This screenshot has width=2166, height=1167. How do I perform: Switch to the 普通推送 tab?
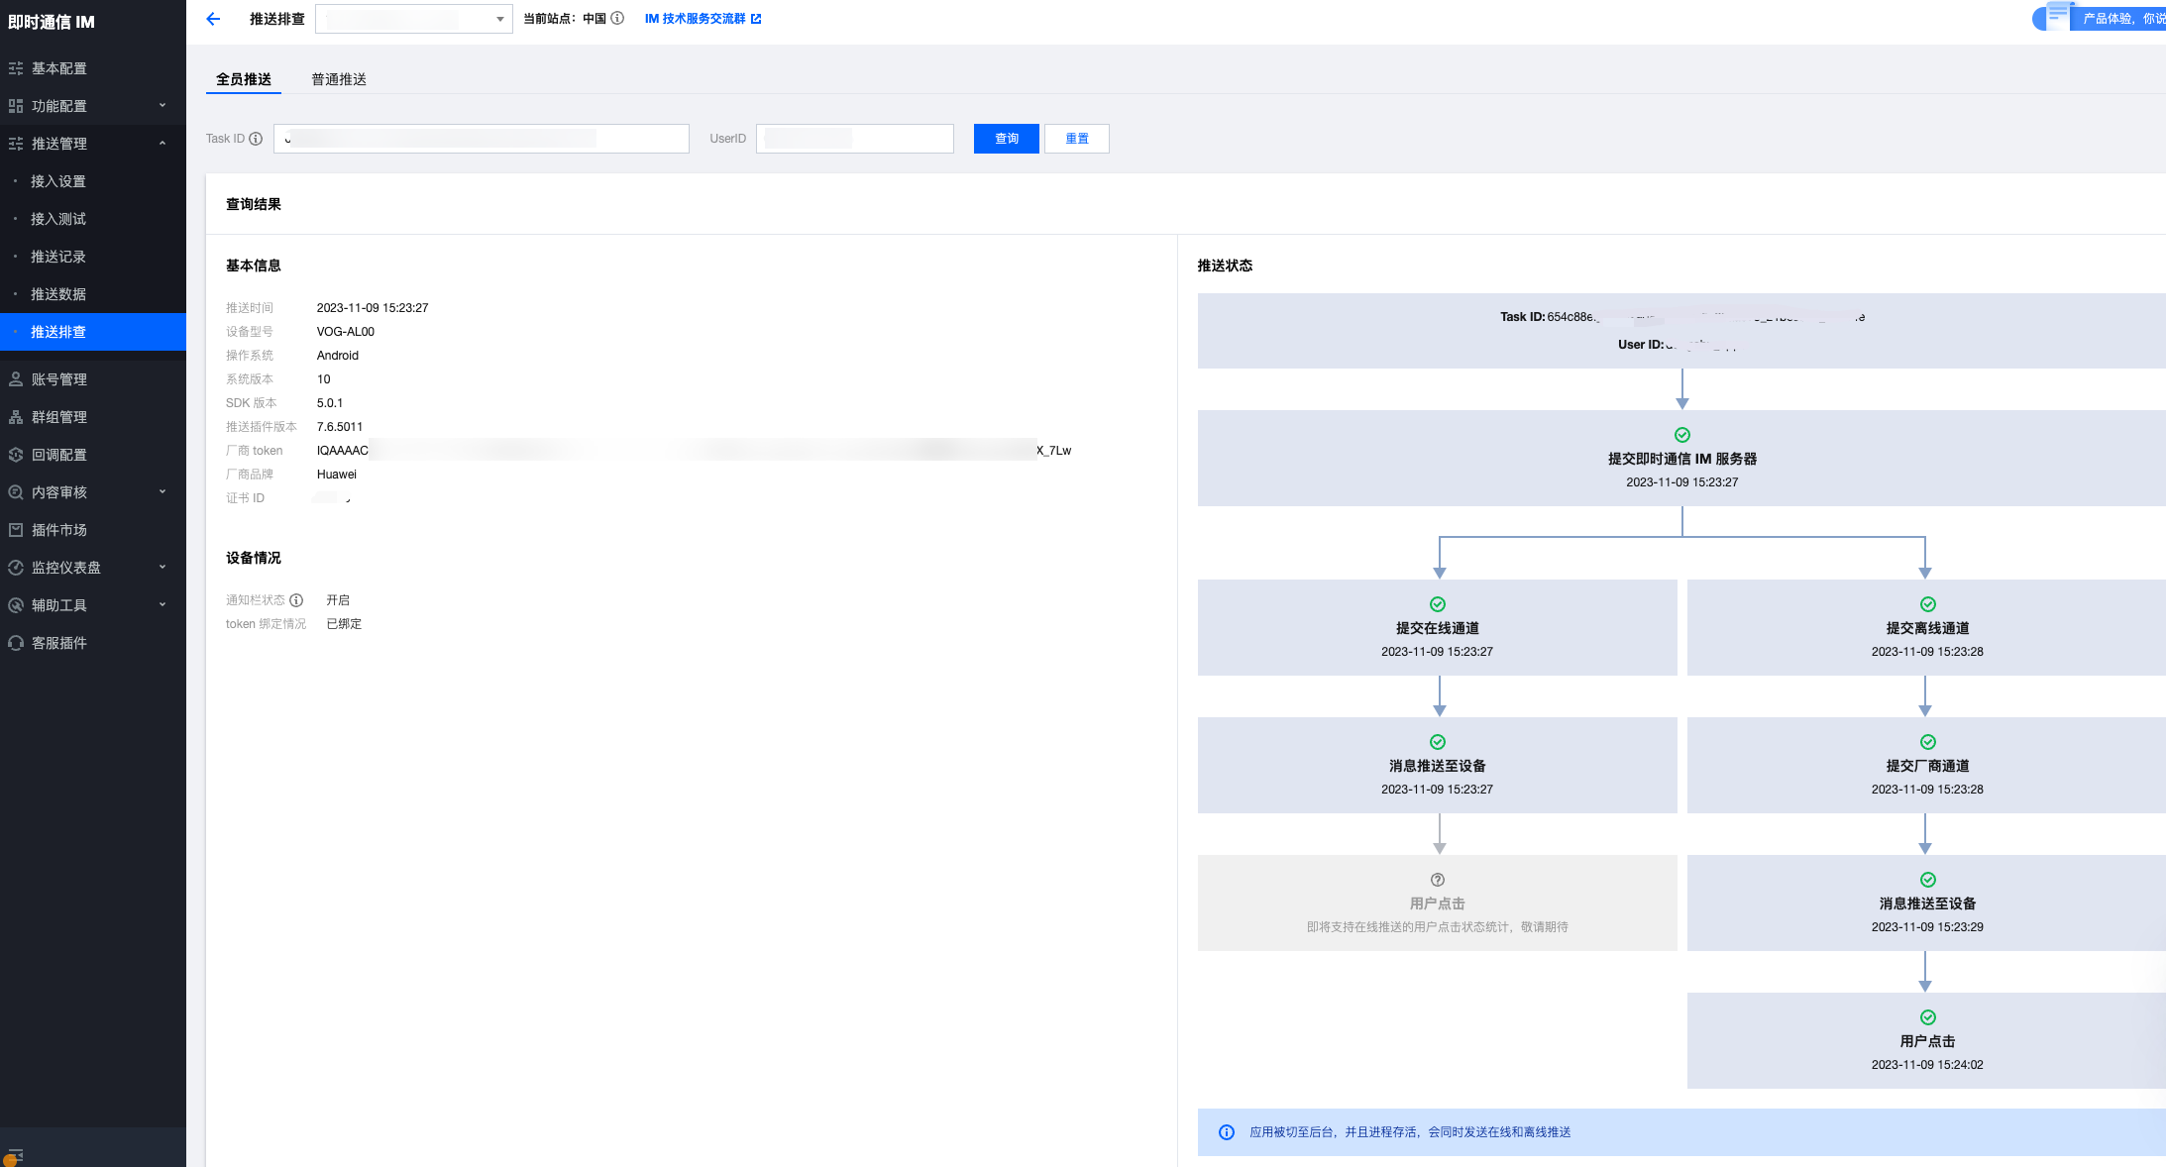339,79
